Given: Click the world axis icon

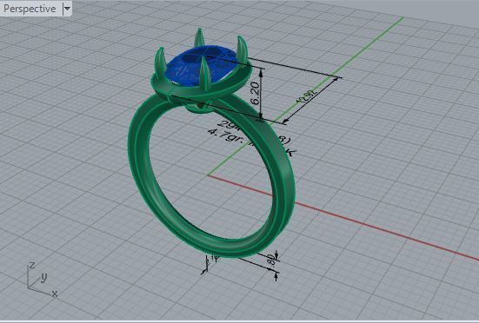Looking at the screenshot, I should coord(43,280).
